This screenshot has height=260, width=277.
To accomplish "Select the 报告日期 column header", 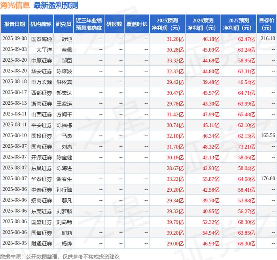I will (x=14, y=24).
